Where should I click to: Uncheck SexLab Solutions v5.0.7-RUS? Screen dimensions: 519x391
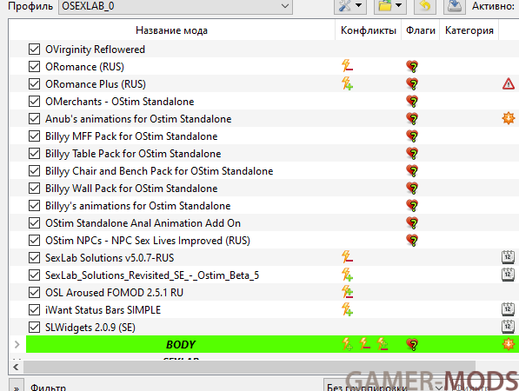click(35, 258)
